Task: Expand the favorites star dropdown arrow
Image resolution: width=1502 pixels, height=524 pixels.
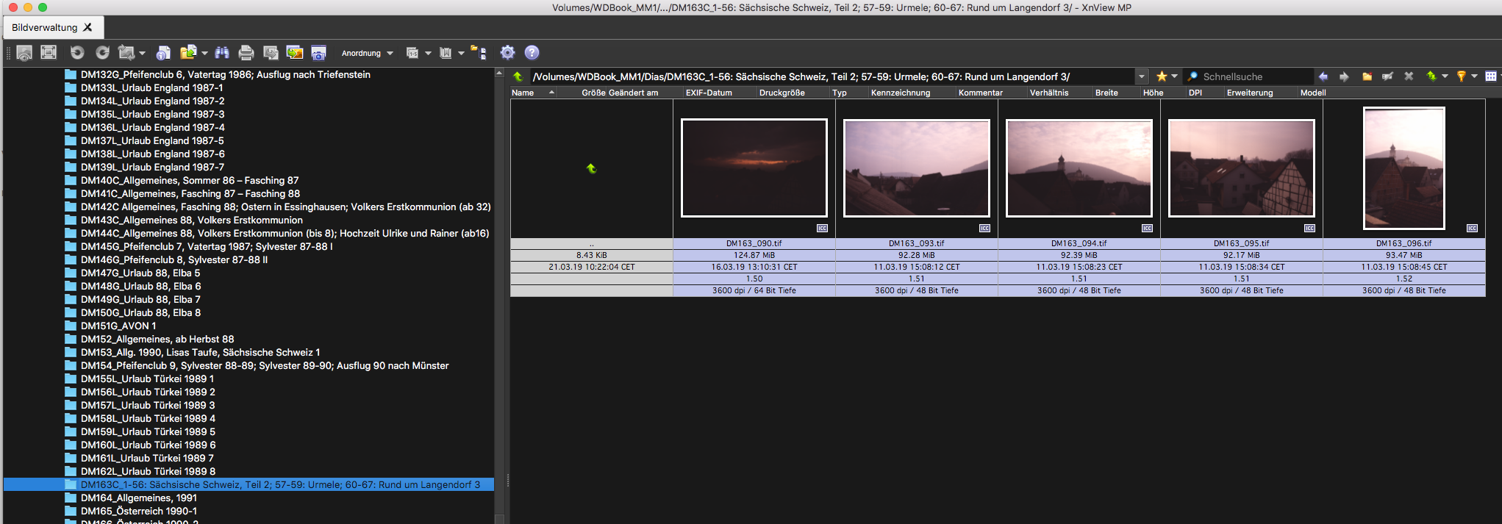Action: tap(1174, 76)
